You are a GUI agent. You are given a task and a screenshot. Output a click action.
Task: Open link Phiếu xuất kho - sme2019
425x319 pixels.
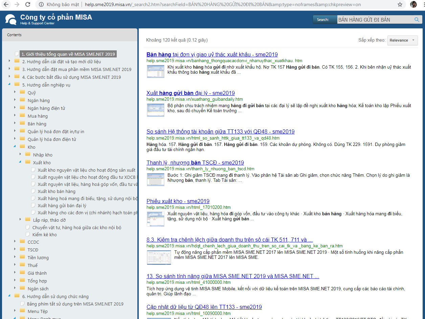[x=178, y=201]
